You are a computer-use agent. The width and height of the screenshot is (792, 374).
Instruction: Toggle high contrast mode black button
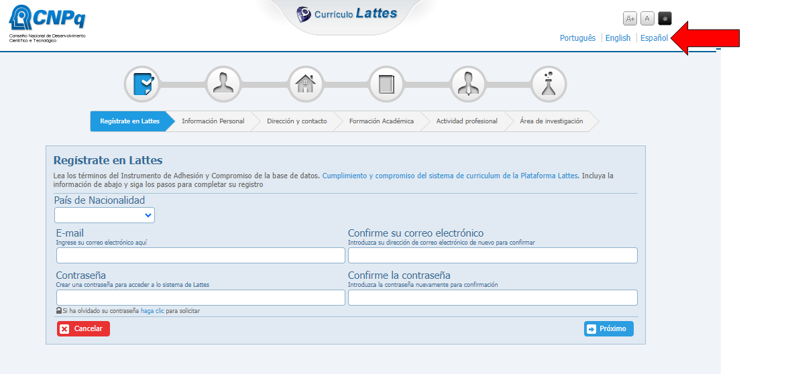pyautogui.click(x=665, y=19)
